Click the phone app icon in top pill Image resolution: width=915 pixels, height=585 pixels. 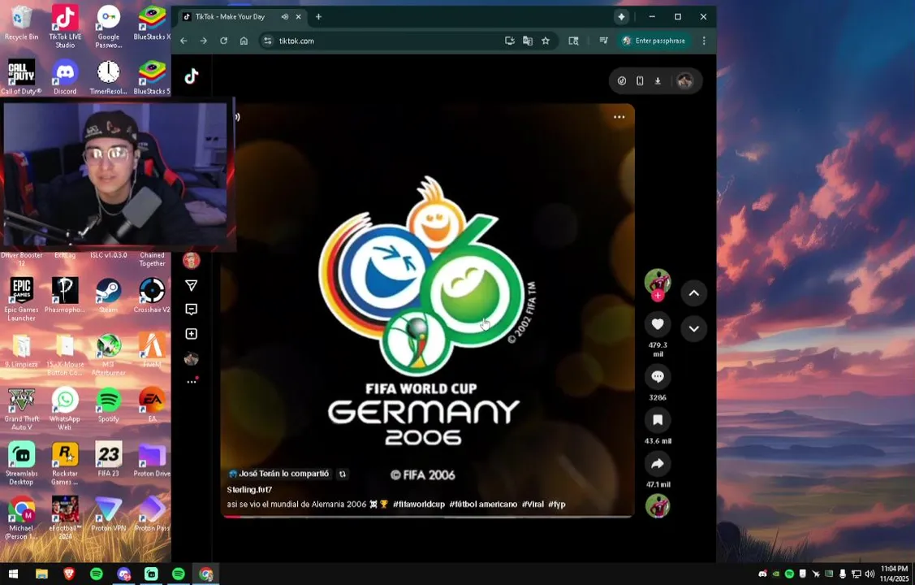click(x=640, y=81)
